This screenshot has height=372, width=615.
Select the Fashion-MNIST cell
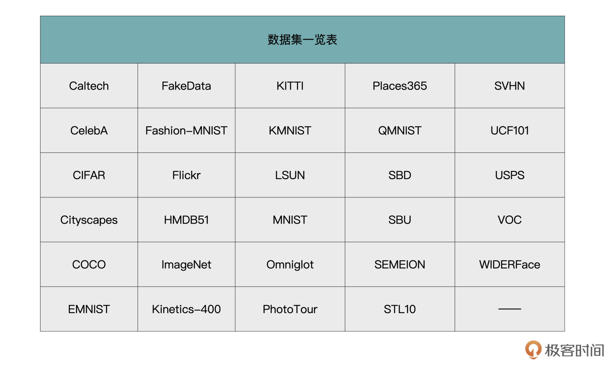tap(186, 130)
